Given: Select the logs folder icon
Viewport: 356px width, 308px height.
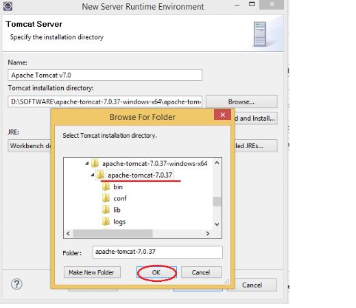Looking at the screenshot, I should tap(106, 222).
